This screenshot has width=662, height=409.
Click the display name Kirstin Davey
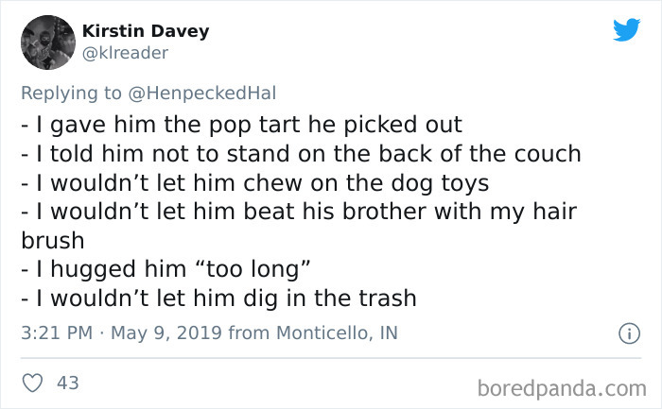(x=146, y=30)
